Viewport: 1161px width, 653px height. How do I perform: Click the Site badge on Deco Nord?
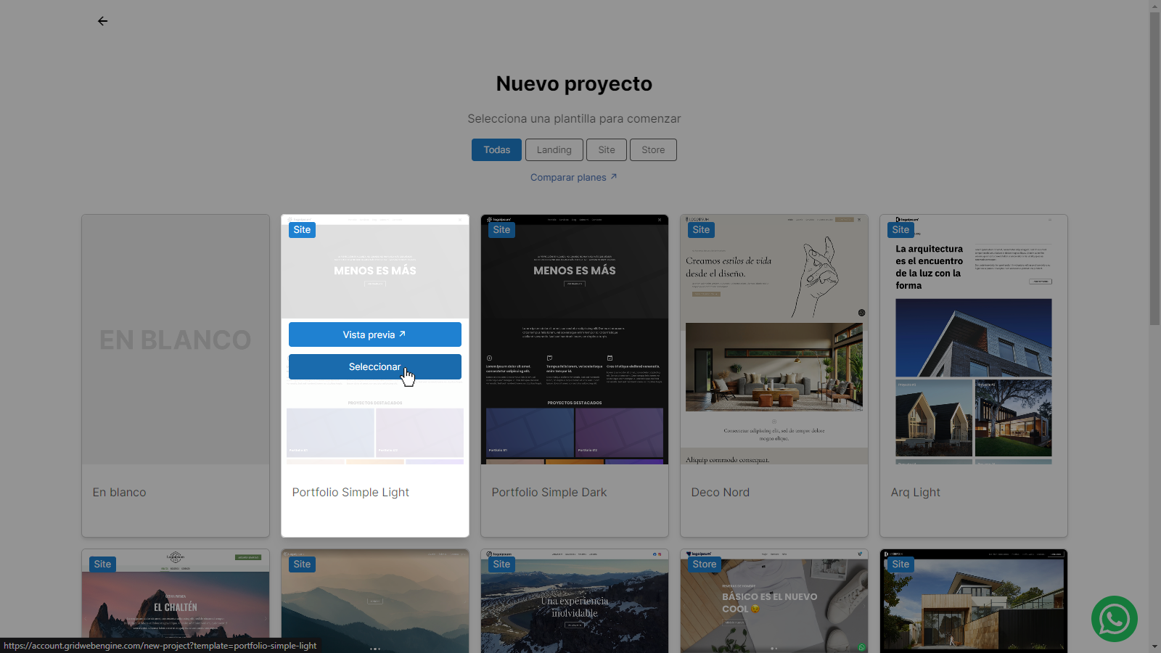click(701, 230)
